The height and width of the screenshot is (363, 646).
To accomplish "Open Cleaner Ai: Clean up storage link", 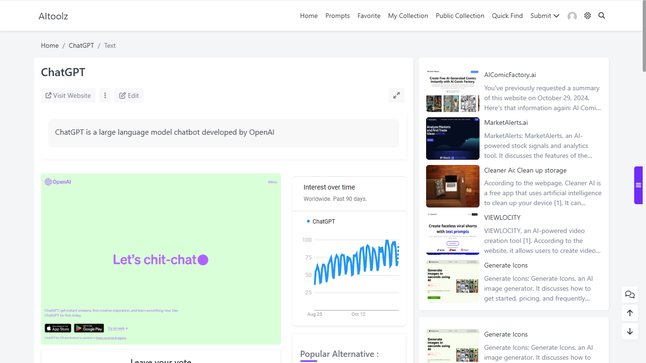I will point(525,170).
